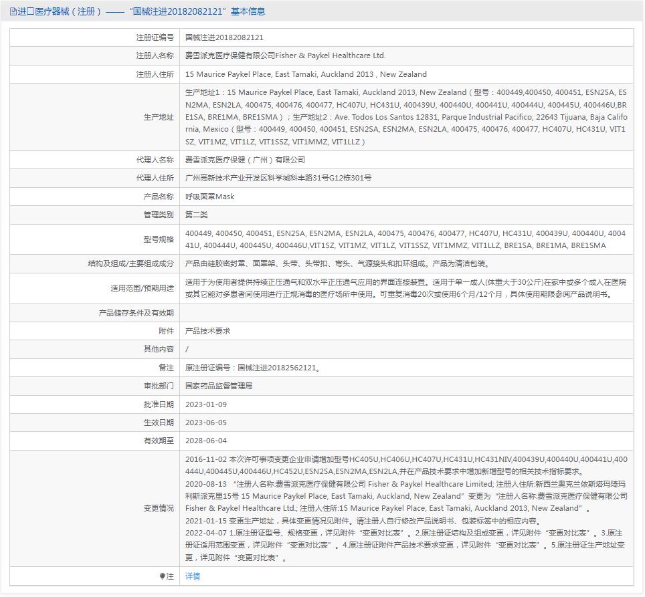Click the approval date 2023-01-09
This screenshot has height=597, width=645.
tap(206, 404)
